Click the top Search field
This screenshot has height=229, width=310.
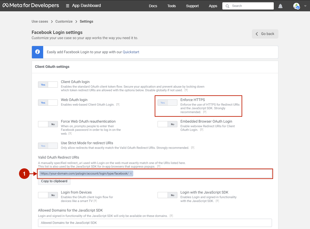[248, 6]
